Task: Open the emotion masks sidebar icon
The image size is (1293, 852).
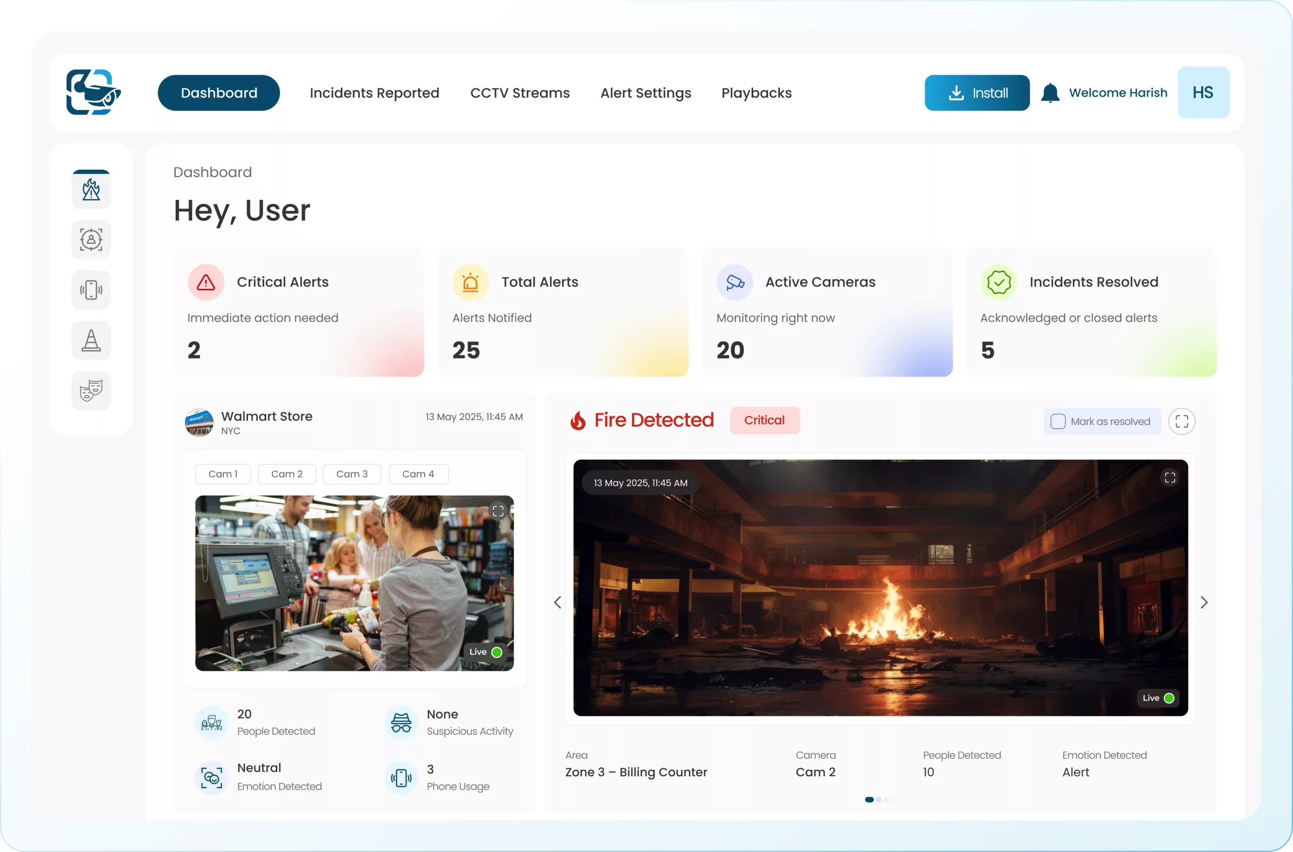Action: pos(91,391)
